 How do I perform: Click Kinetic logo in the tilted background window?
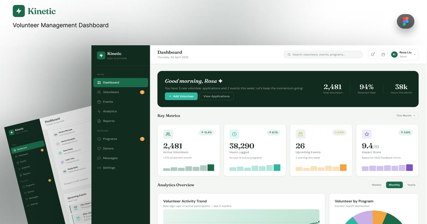[12, 132]
